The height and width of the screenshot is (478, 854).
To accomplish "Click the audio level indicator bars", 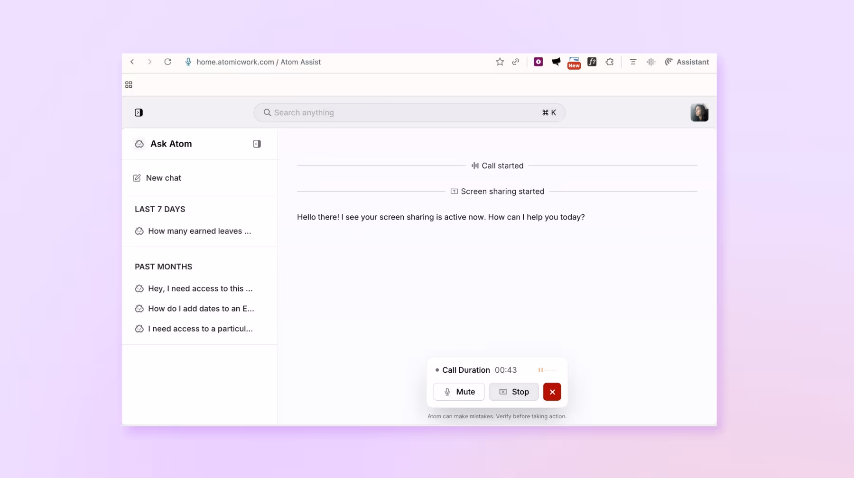I will [548, 370].
